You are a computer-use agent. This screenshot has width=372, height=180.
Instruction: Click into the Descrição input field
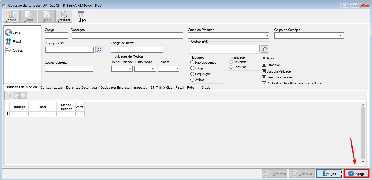click(x=127, y=36)
